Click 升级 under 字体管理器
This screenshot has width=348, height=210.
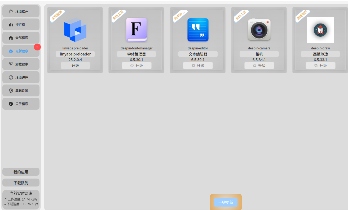(136, 66)
